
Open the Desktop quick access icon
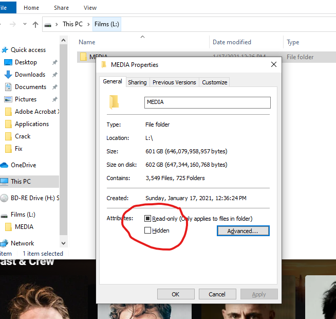(x=8, y=62)
